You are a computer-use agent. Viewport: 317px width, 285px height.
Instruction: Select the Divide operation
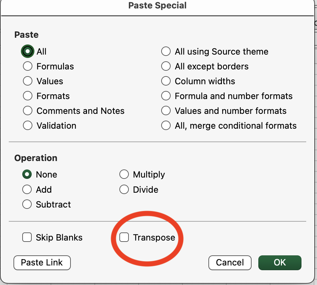click(x=124, y=189)
